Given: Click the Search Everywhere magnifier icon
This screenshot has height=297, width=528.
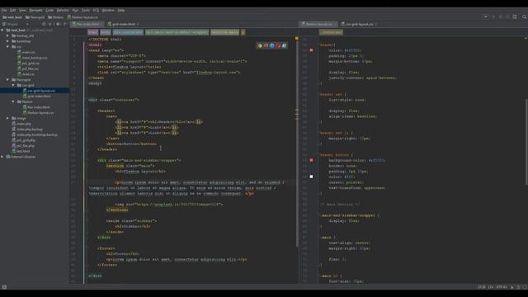Looking at the screenshot, I should [x=525, y=16].
